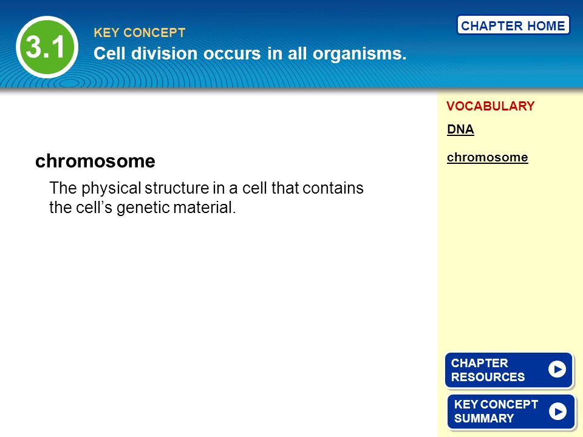Click the arrow icon on Key Concept Summary
583x437 pixels.
pos(557,412)
